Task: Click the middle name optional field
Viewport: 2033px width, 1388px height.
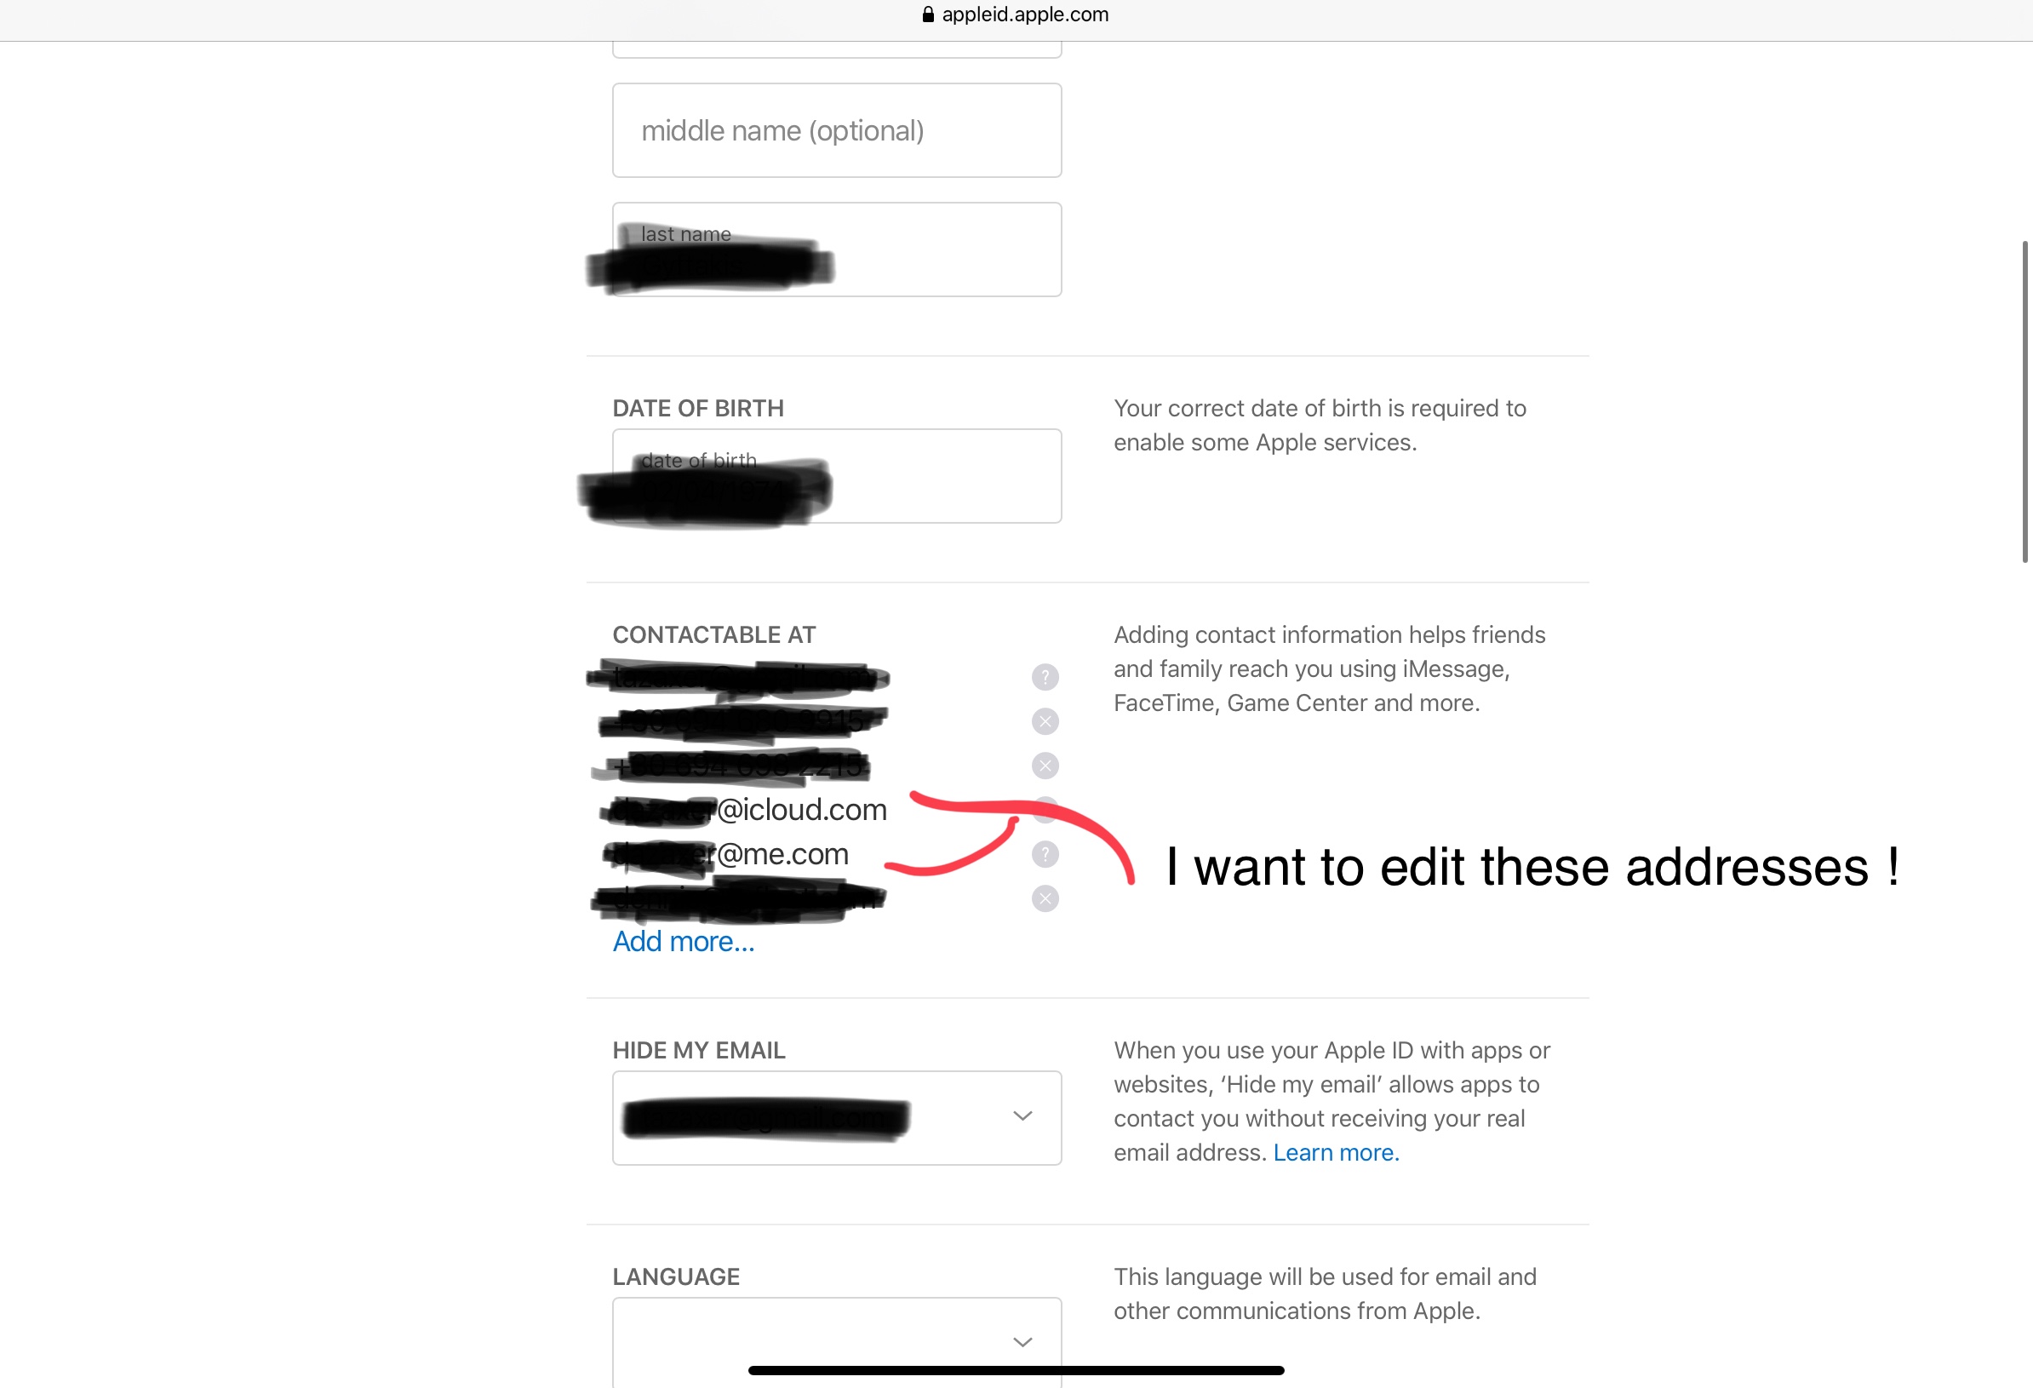Action: 834,129
